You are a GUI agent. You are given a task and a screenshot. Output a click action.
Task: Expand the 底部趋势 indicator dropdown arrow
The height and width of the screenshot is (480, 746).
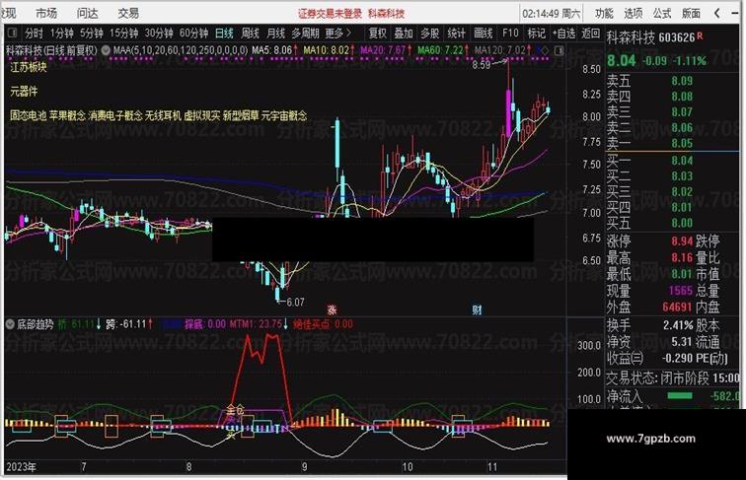pyautogui.click(x=10, y=324)
